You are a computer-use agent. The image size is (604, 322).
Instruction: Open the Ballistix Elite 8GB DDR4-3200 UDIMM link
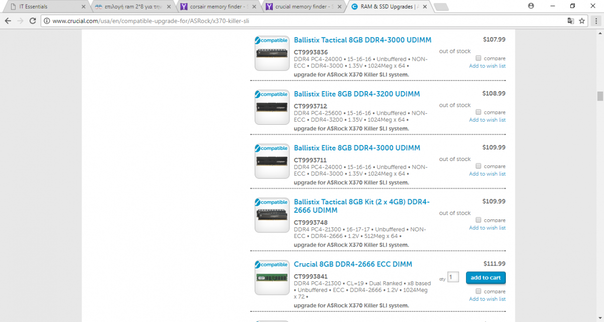[x=357, y=94]
